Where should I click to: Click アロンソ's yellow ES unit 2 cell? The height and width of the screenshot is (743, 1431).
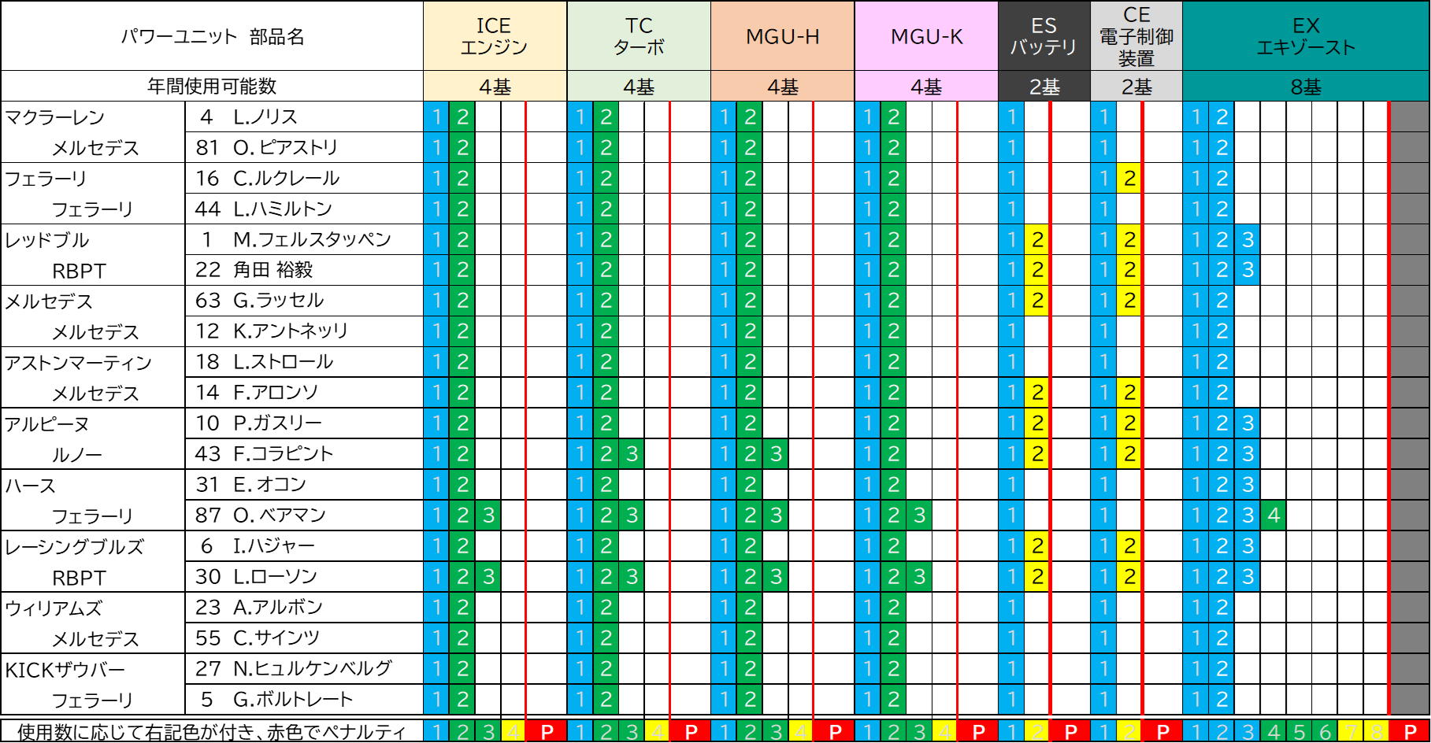tap(1037, 393)
